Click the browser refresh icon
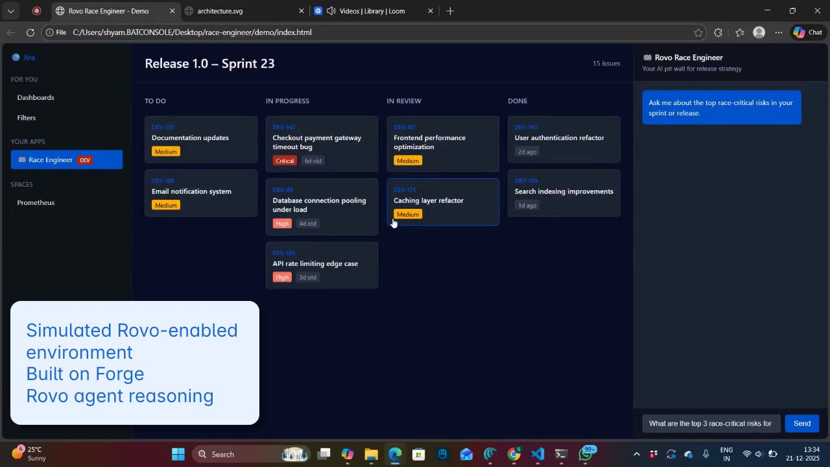 [30, 32]
